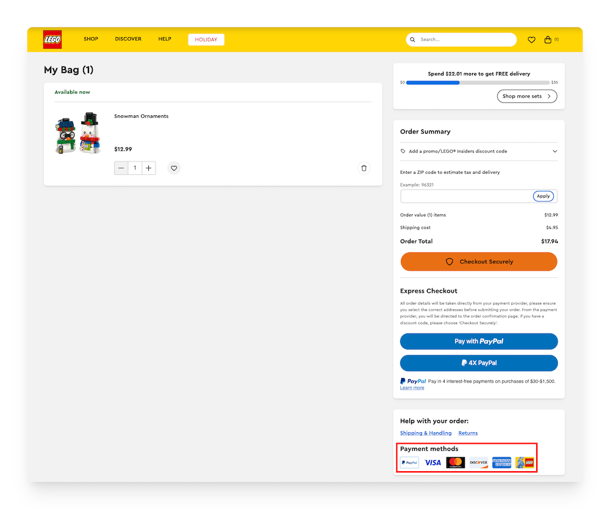Open the wishlist heart icon in the header
The height and width of the screenshot is (509, 610).
point(531,39)
